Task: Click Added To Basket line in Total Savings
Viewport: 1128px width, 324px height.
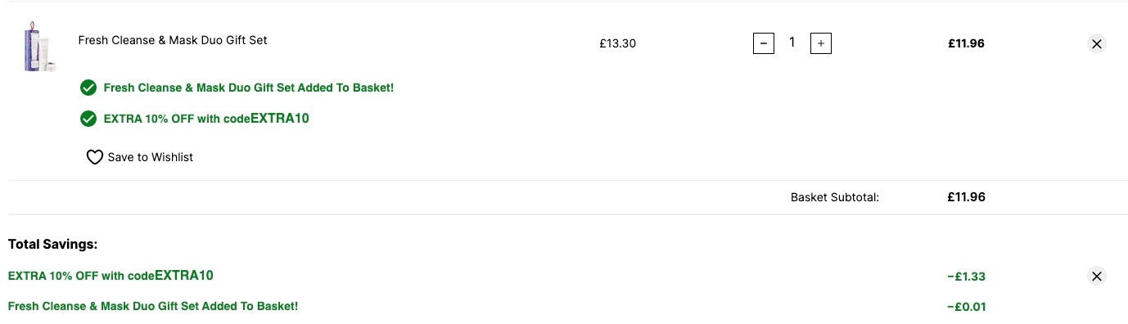Action: click(153, 306)
